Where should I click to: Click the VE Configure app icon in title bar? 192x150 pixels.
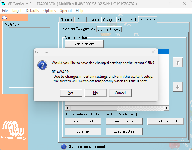click(x=4, y=4)
